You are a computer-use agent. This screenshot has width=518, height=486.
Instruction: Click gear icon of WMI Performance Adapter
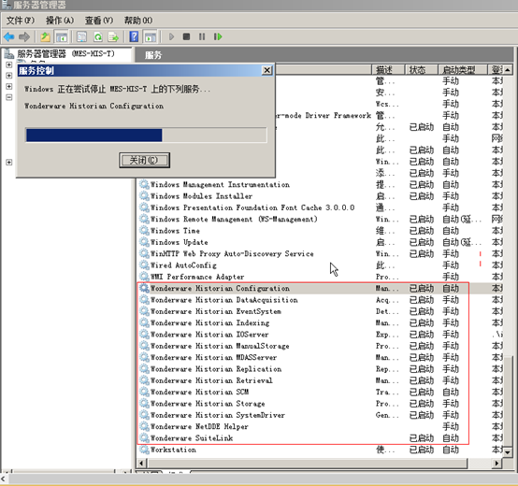tap(144, 277)
